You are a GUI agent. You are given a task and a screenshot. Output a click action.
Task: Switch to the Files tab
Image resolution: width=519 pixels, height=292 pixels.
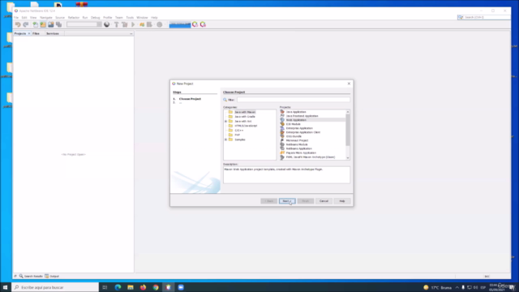[36, 33]
